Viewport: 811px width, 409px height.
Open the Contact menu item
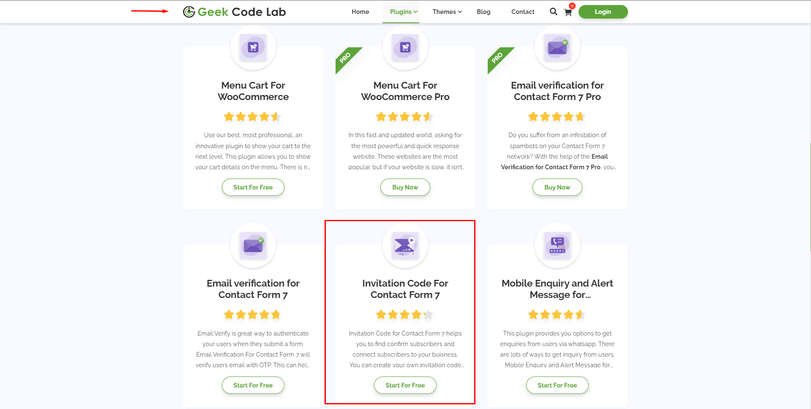pos(523,12)
